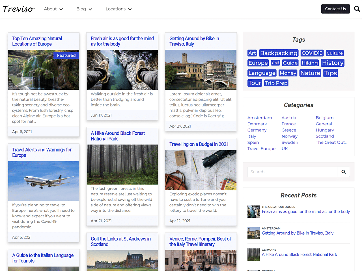Click the airplane in sky image

click(44, 181)
